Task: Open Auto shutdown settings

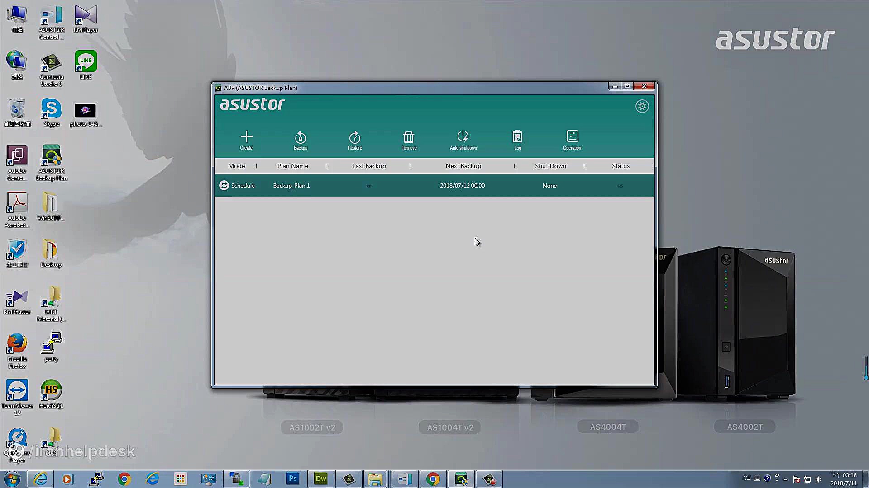Action: 463,140
